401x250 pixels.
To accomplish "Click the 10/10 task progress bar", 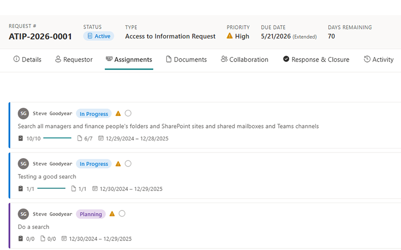I will [x=57, y=138].
